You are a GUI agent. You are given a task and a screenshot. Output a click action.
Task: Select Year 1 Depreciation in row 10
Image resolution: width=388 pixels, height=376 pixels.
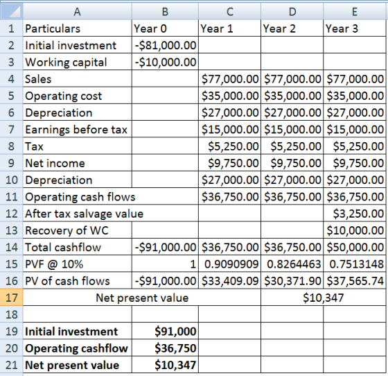pos(229,180)
